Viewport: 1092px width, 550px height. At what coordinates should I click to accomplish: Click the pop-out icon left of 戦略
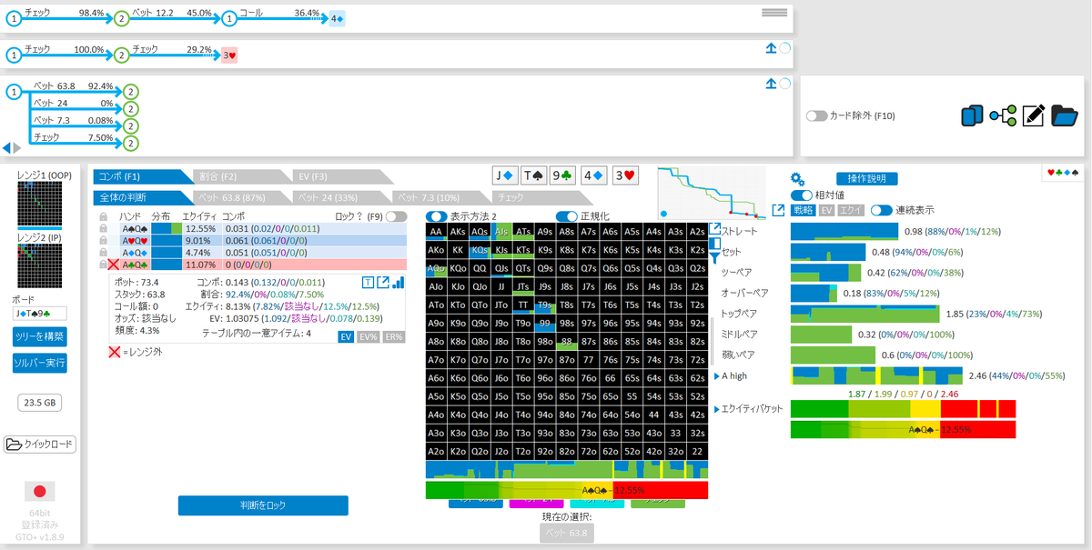778,210
